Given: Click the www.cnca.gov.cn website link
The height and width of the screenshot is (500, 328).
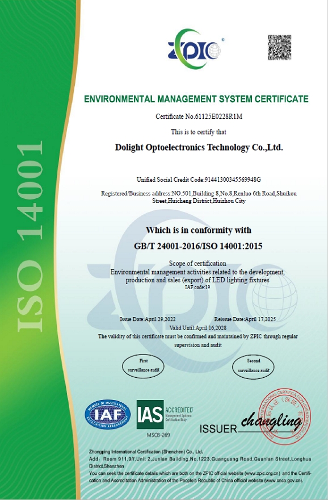Looking at the screenshot, I should pos(284,480).
